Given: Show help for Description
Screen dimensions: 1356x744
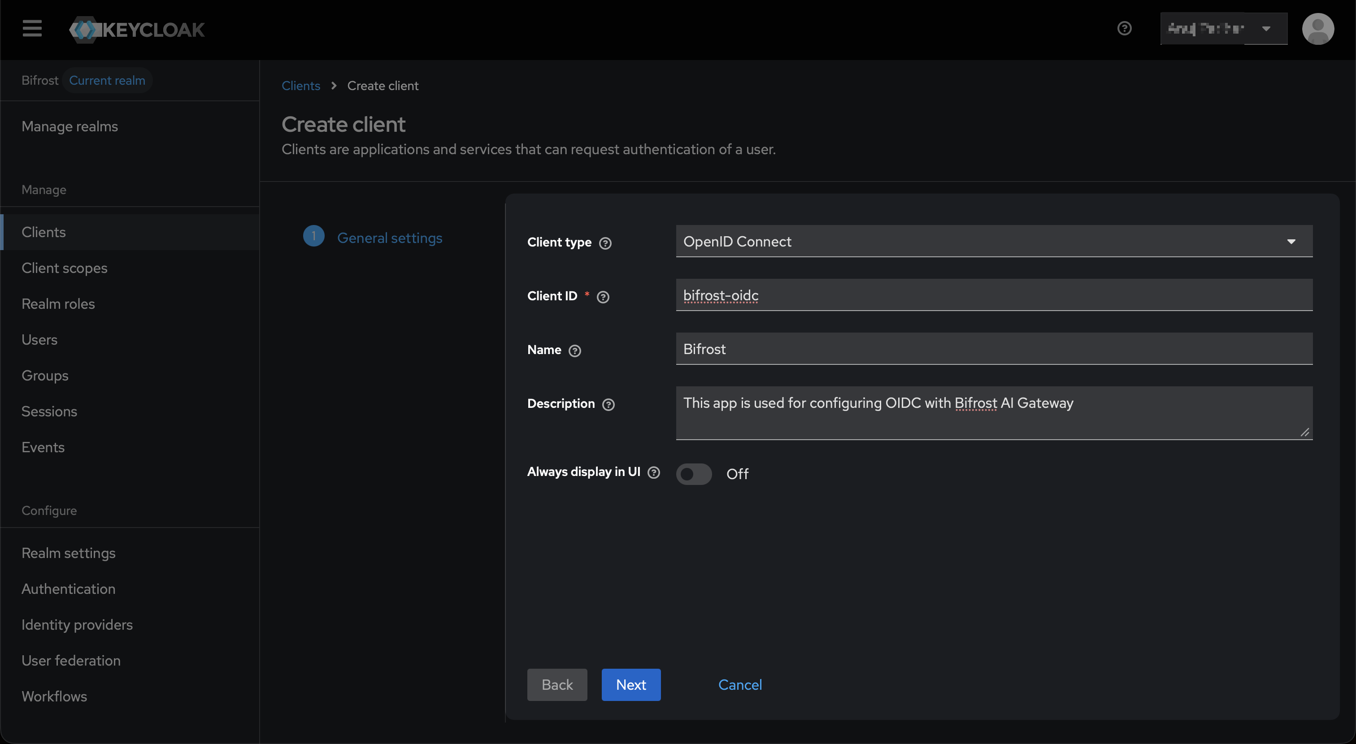Looking at the screenshot, I should [x=608, y=405].
